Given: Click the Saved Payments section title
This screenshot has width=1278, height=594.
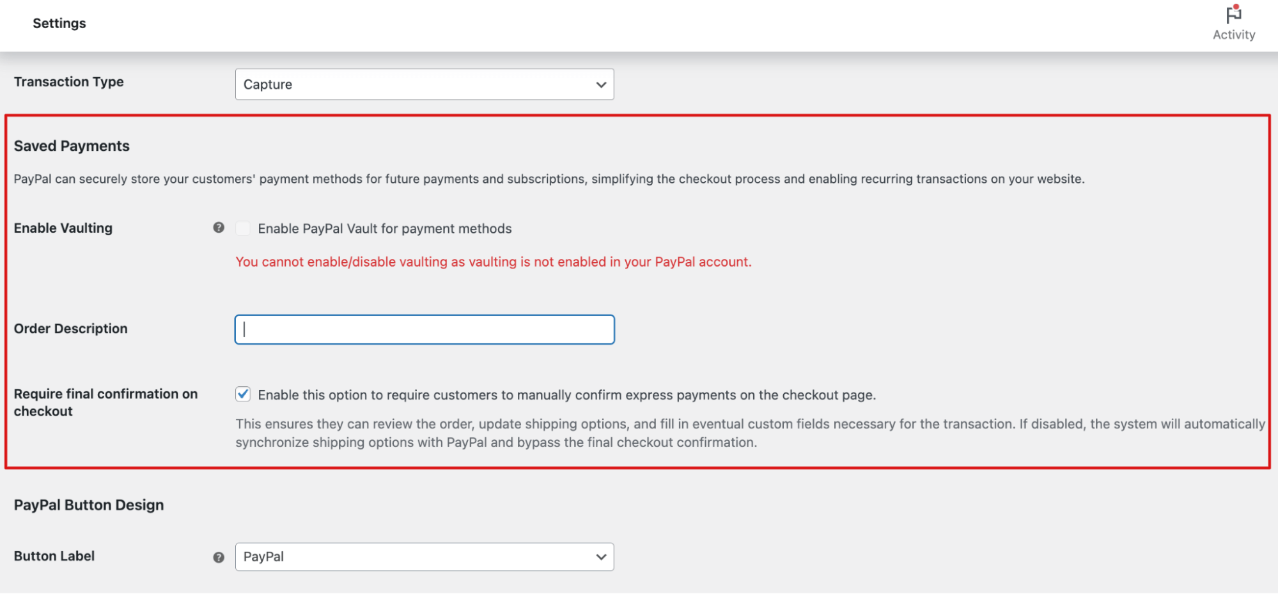Looking at the screenshot, I should pos(72,146).
